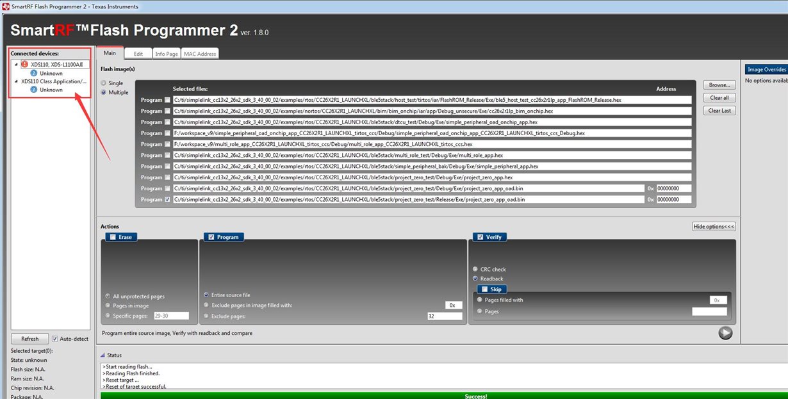Tick Program checkbox for dtcu_test simple_peripheral_oad_onchip_app.hex
The height and width of the screenshot is (399, 788).
pos(168,122)
